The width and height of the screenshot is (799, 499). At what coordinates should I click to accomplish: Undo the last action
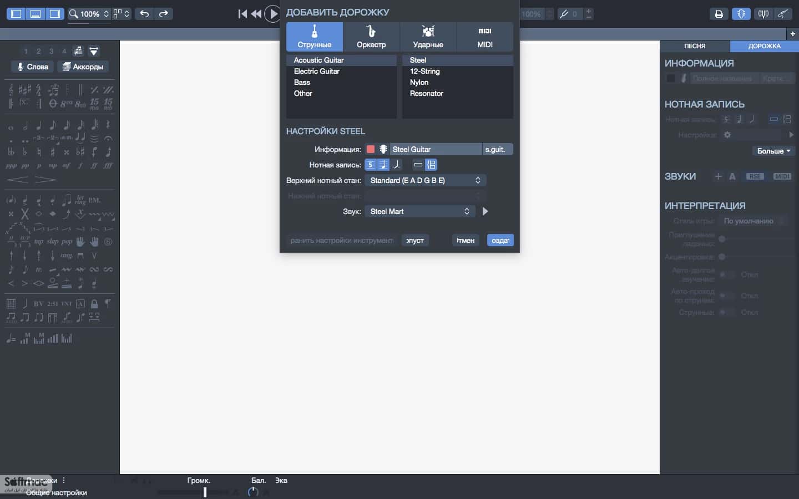tap(144, 14)
